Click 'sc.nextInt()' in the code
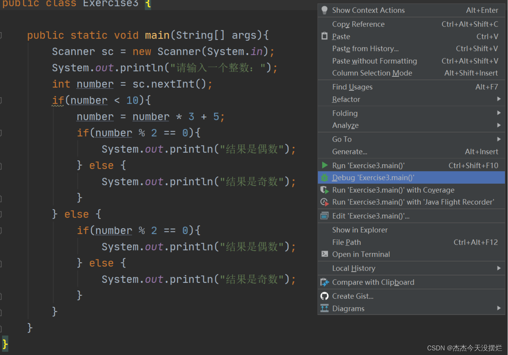This screenshot has width=508, height=355. pos(169,84)
